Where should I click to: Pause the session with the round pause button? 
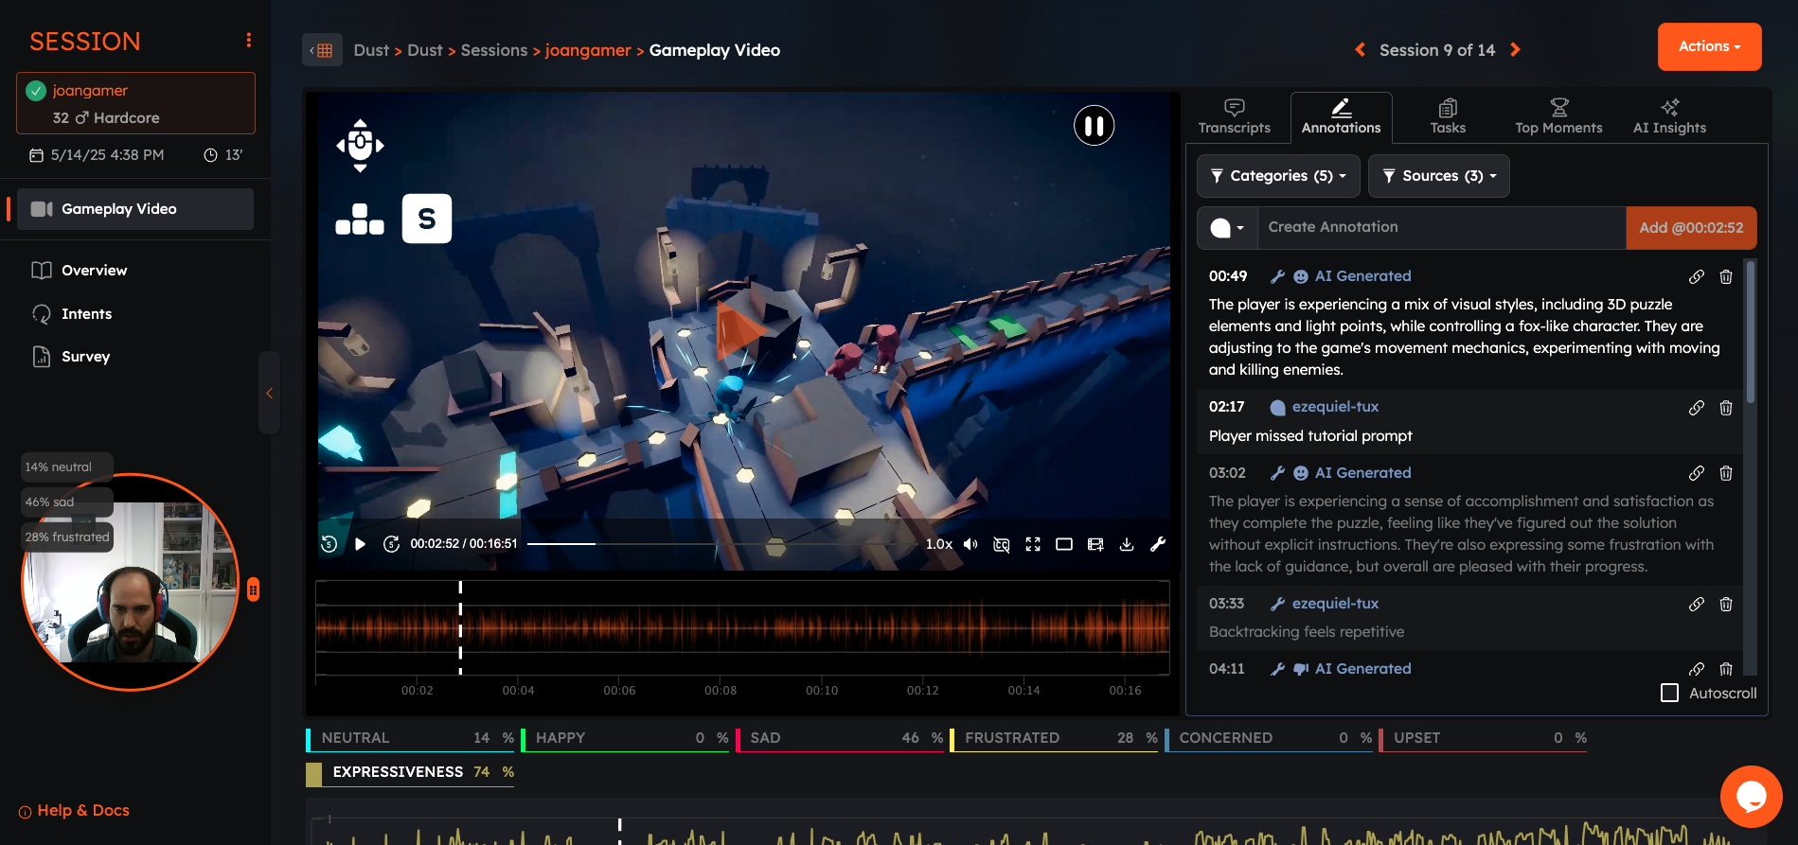(x=1094, y=126)
